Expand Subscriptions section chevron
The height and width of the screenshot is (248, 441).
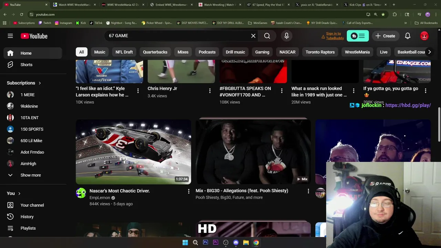(x=40, y=83)
